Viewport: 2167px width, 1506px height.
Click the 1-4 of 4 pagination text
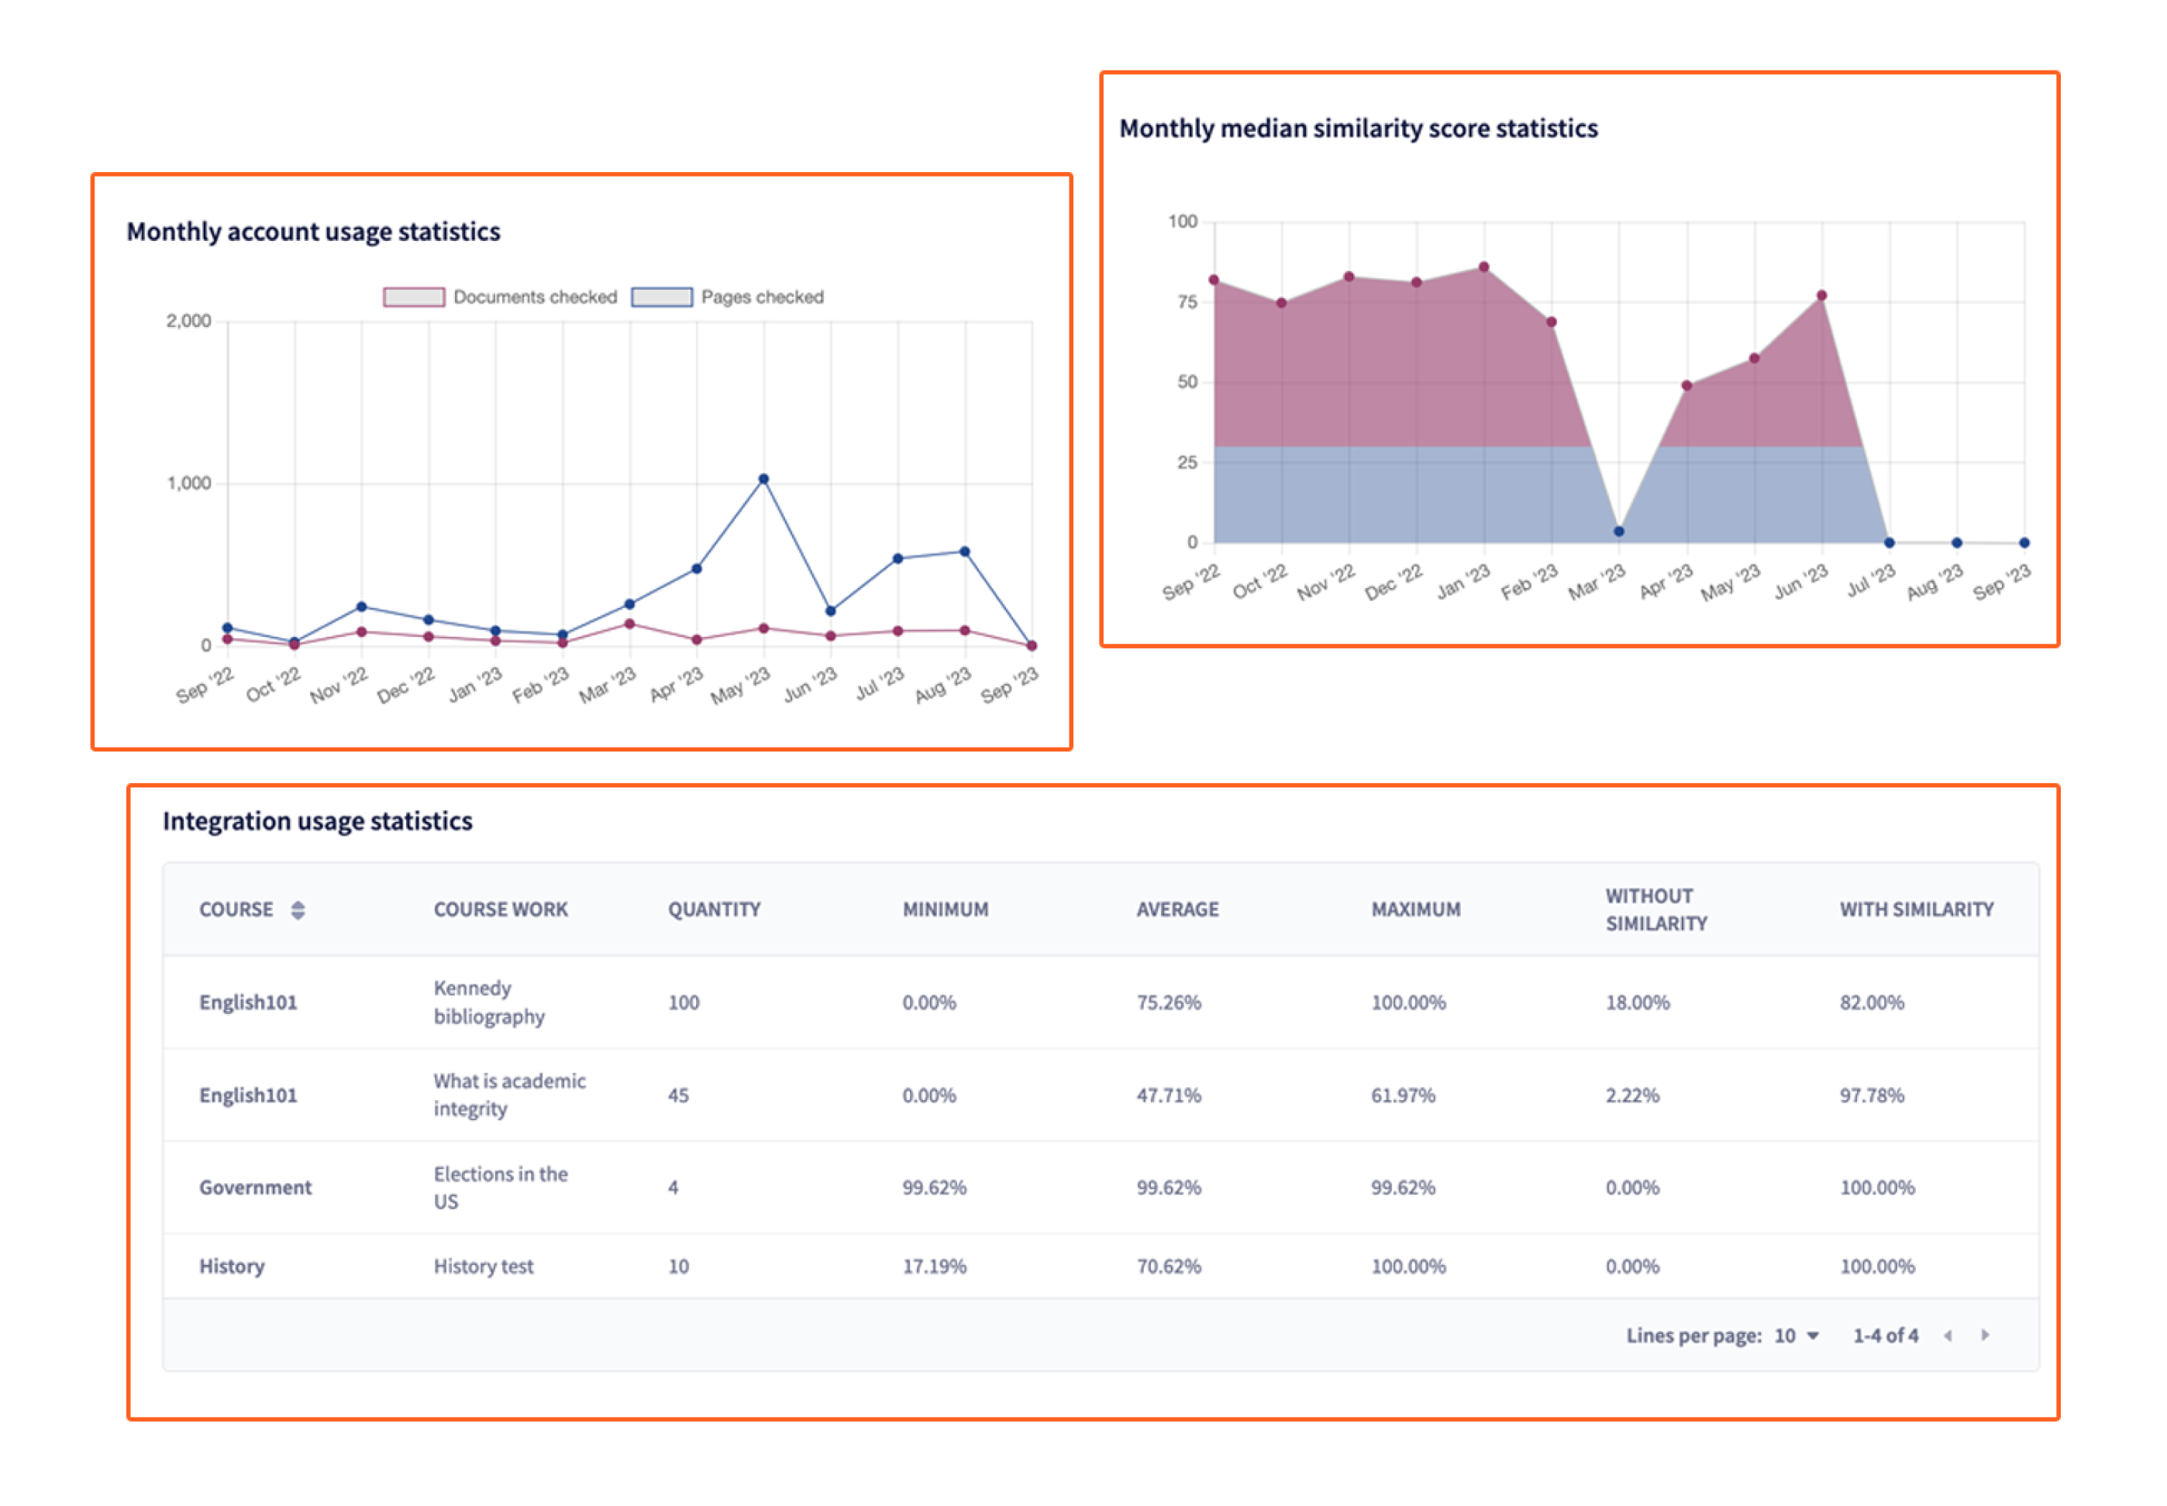pos(1885,1336)
